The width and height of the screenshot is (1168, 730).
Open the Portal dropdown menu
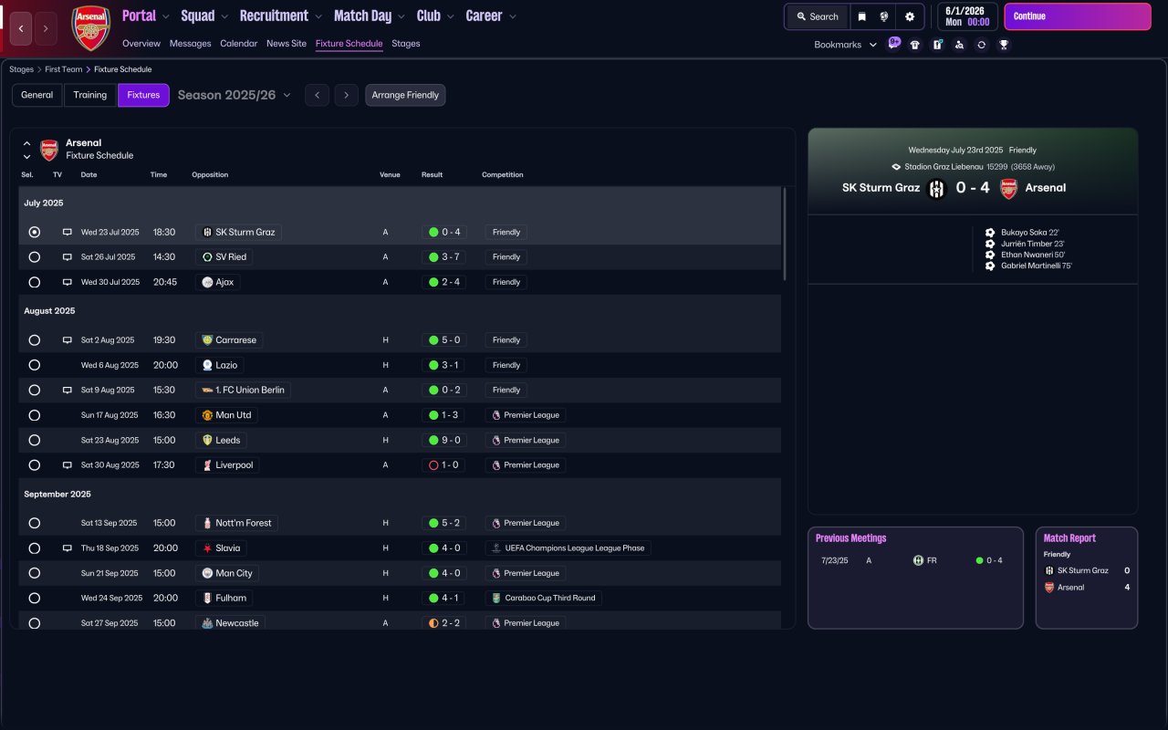coord(146,16)
